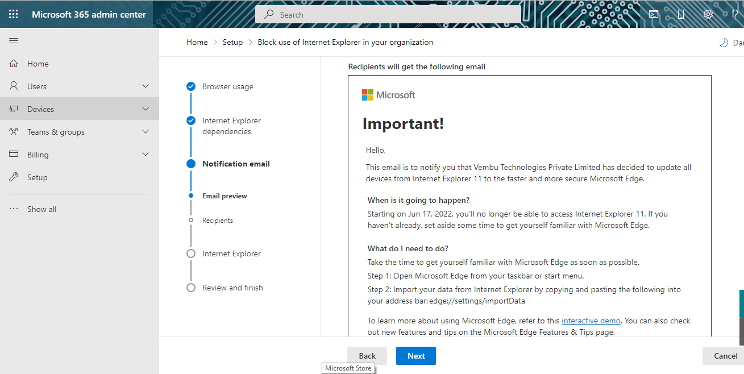The width and height of the screenshot is (744, 374).
Task: Open the interactive demo link
Action: [x=591, y=321]
